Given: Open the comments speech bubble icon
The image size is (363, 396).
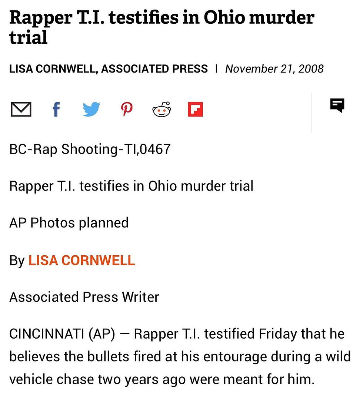Looking at the screenshot, I should click(x=337, y=105).
